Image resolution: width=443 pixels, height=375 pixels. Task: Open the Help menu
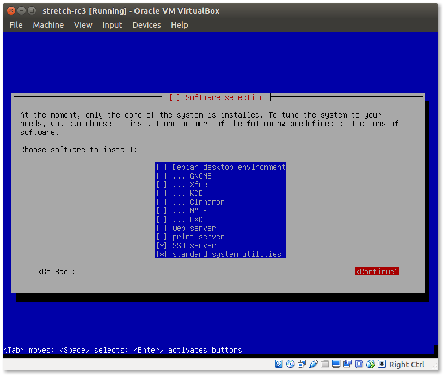click(180, 25)
